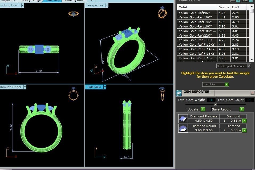
Task: Click the metal list scroll up arrow
Action: pos(252,6)
